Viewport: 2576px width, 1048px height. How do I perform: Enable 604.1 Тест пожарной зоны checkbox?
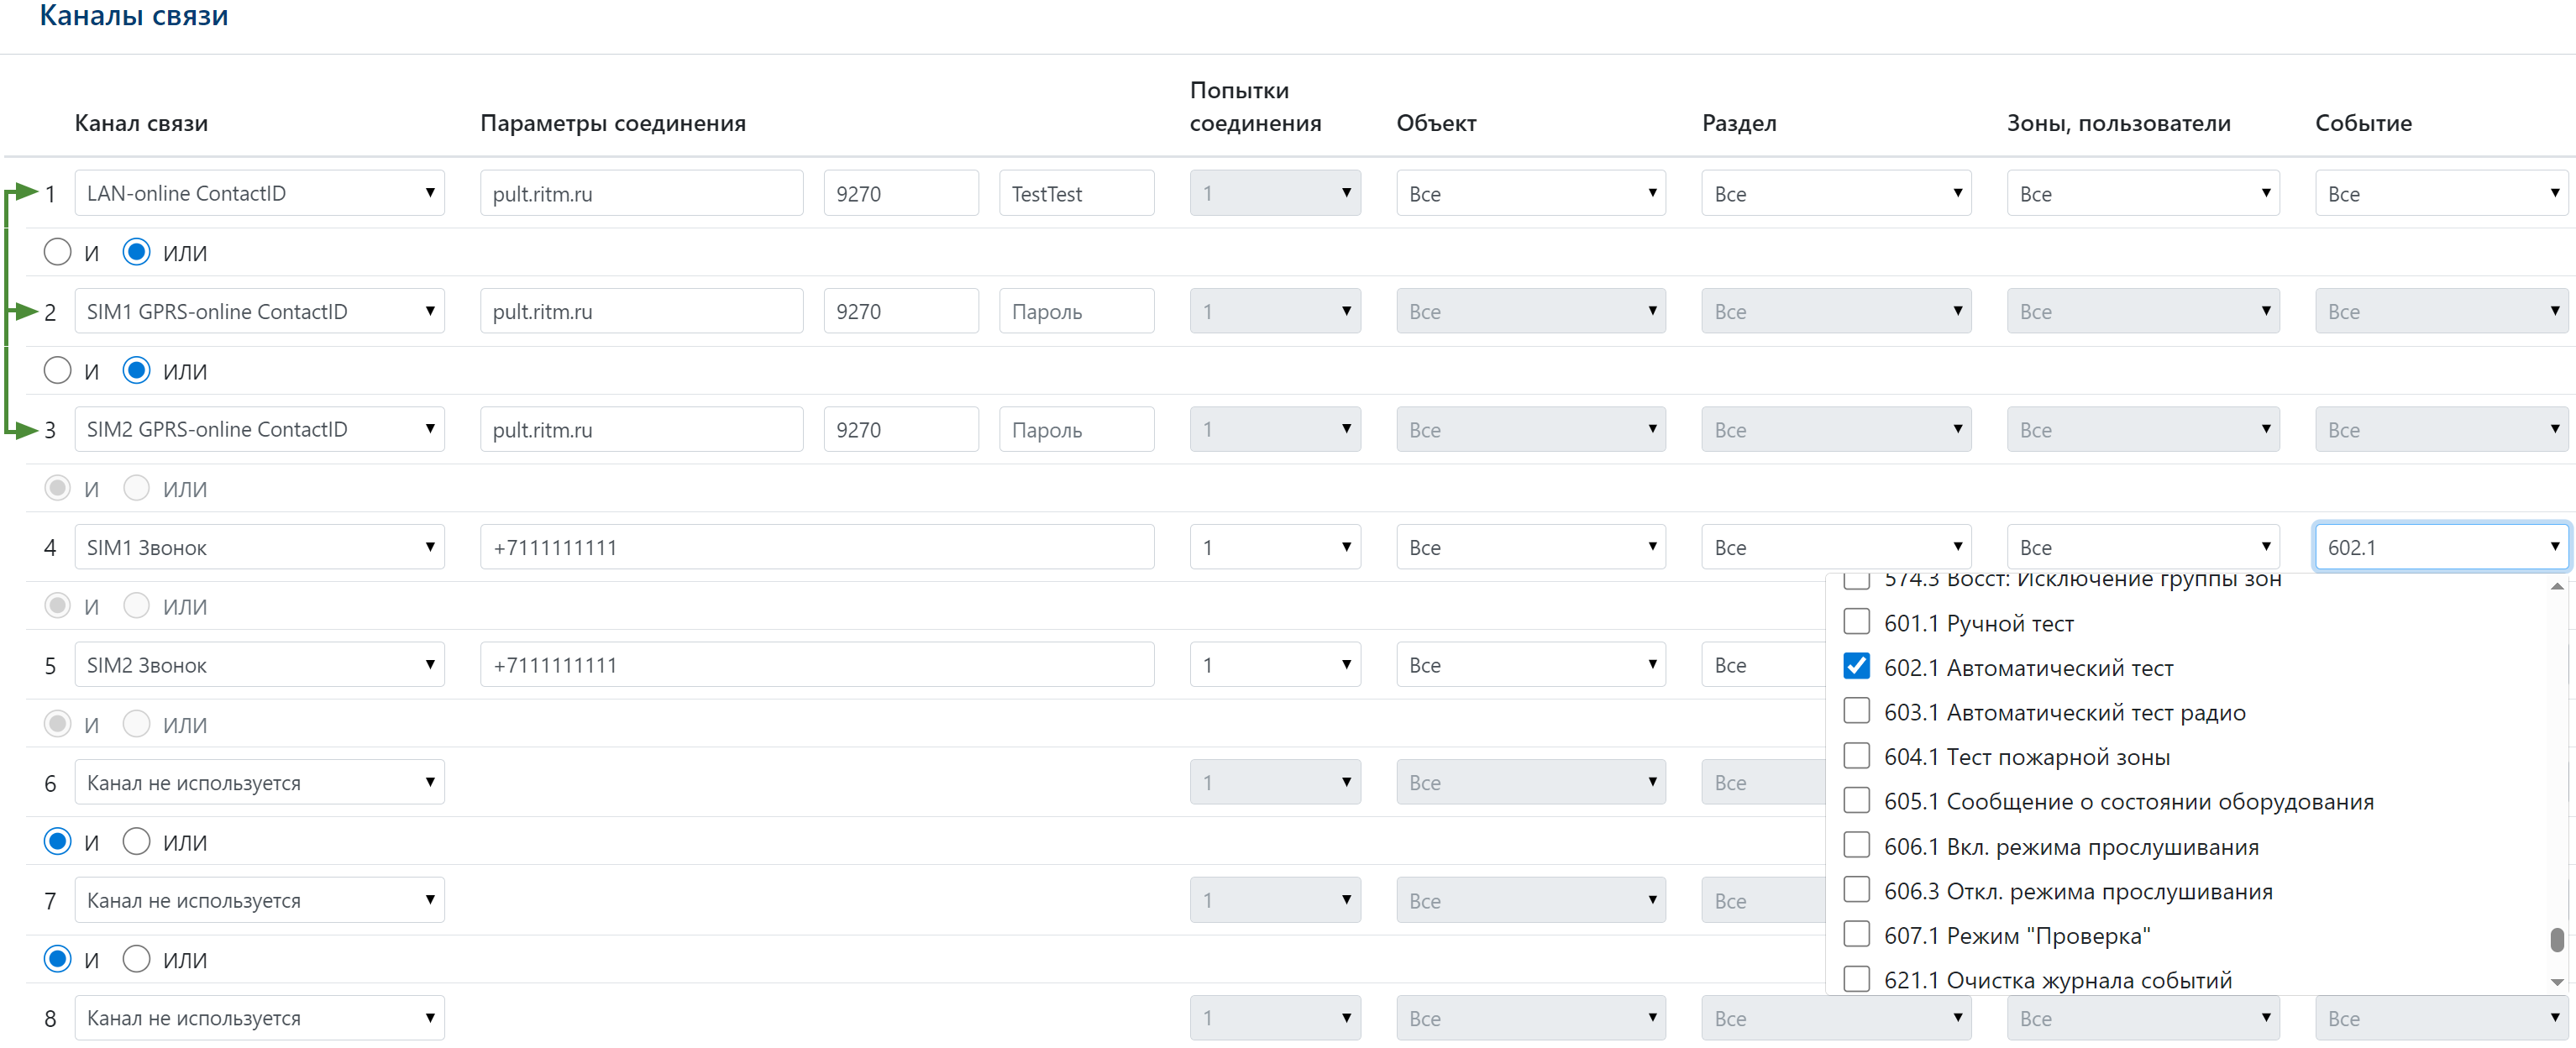click(1856, 756)
